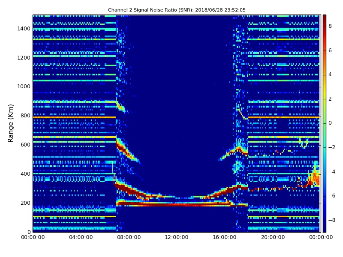The image size is (343, 257).
Task: Click the colorbar label 2
Action: click(x=330, y=99)
